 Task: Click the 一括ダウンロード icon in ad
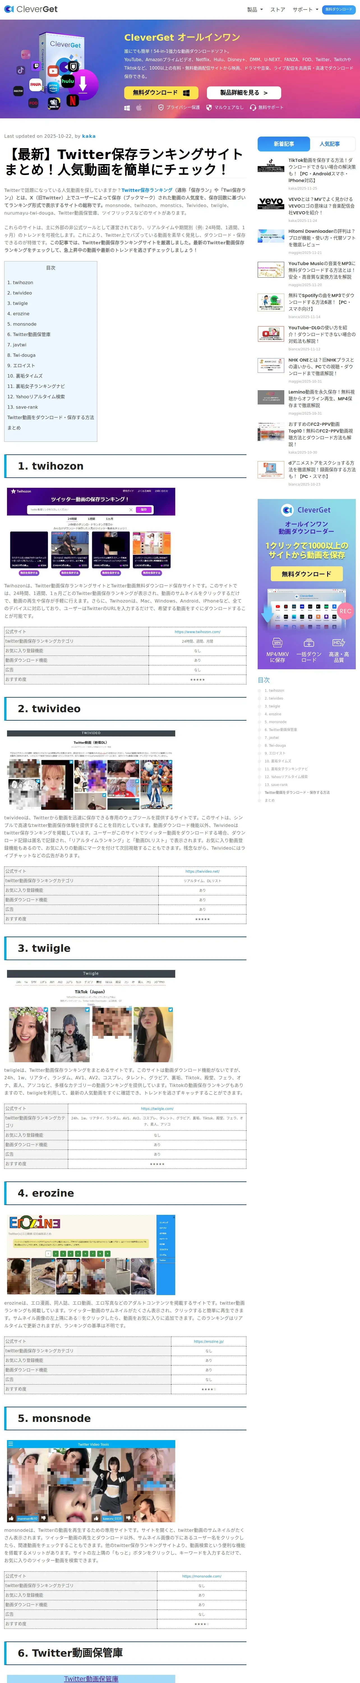click(x=308, y=642)
